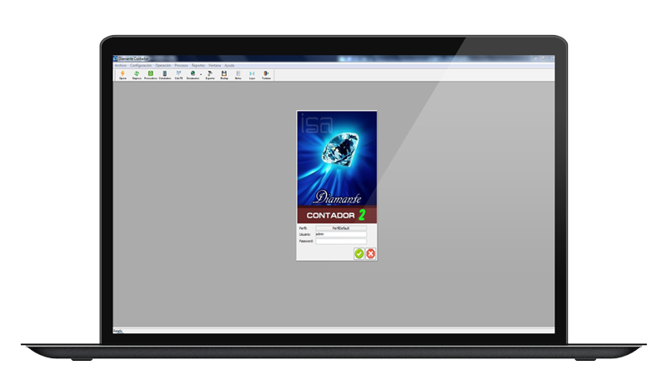
Task: Click the Exportar toolbar icon
Action: click(x=210, y=75)
